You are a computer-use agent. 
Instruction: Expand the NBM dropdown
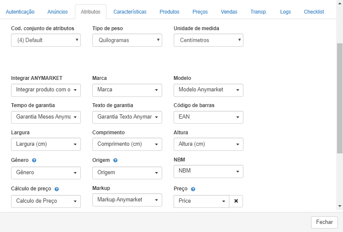coord(209,171)
